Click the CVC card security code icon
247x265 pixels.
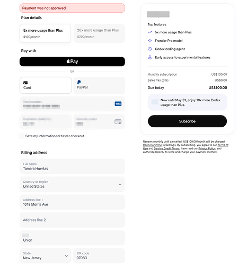point(118,122)
